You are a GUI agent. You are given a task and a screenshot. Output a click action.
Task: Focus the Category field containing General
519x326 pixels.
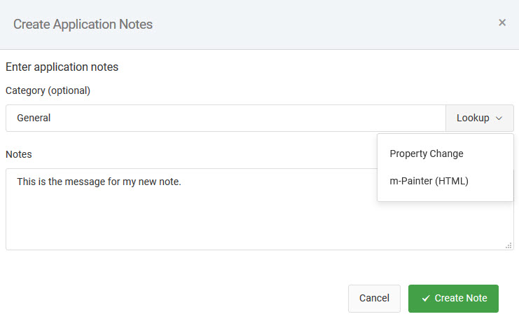226,118
